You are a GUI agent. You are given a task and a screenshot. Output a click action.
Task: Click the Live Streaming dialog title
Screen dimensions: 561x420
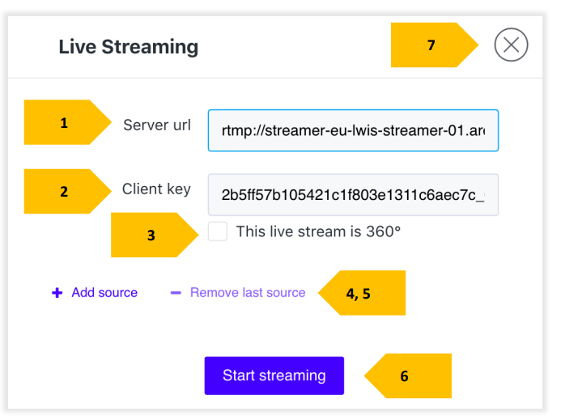pyautogui.click(x=128, y=47)
